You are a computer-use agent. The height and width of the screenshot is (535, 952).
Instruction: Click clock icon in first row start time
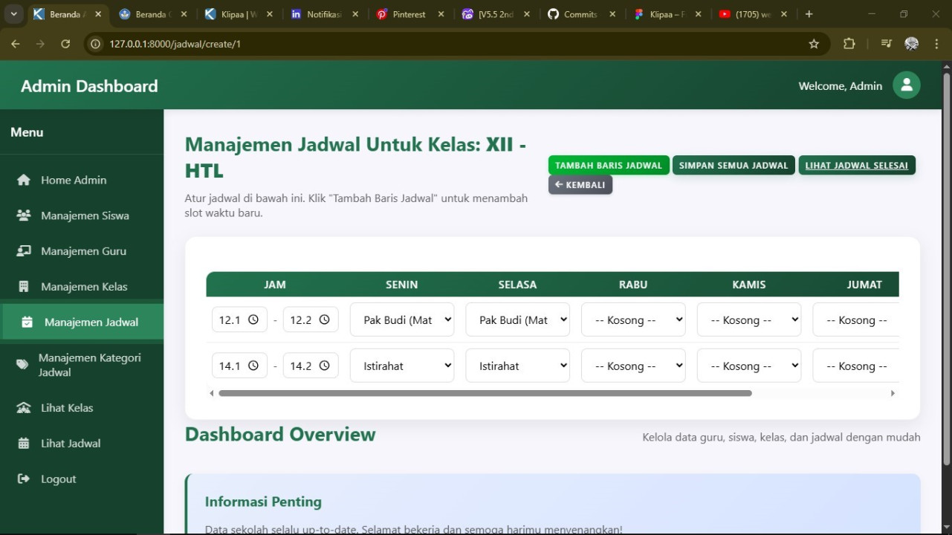click(253, 320)
